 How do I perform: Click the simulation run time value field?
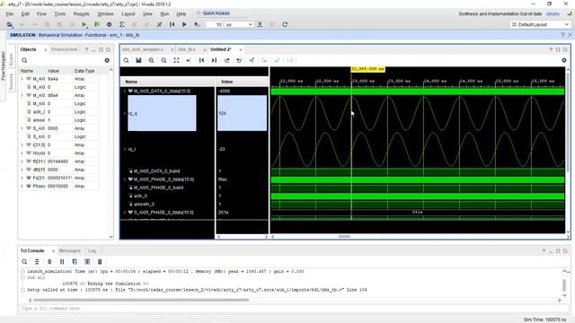(214, 24)
